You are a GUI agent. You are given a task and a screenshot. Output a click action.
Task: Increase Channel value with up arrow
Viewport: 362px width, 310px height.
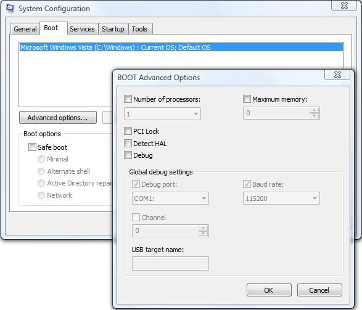[x=203, y=227]
